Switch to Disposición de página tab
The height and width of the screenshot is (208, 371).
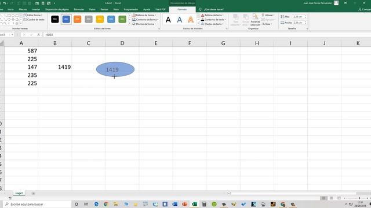[x=57, y=9]
